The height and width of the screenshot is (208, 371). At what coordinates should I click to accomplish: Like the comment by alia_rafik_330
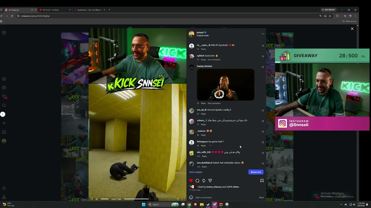point(263,153)
